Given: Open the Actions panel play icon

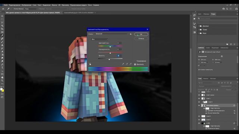Looking at the screenshot, I should [194, 19].
